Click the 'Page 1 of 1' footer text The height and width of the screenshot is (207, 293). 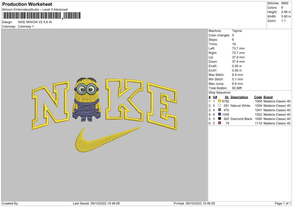[283, 204]
